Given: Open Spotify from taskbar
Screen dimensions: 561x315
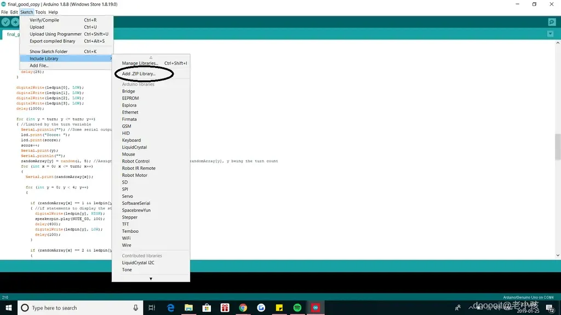Looking at the screenshot, I should point(297,308).
